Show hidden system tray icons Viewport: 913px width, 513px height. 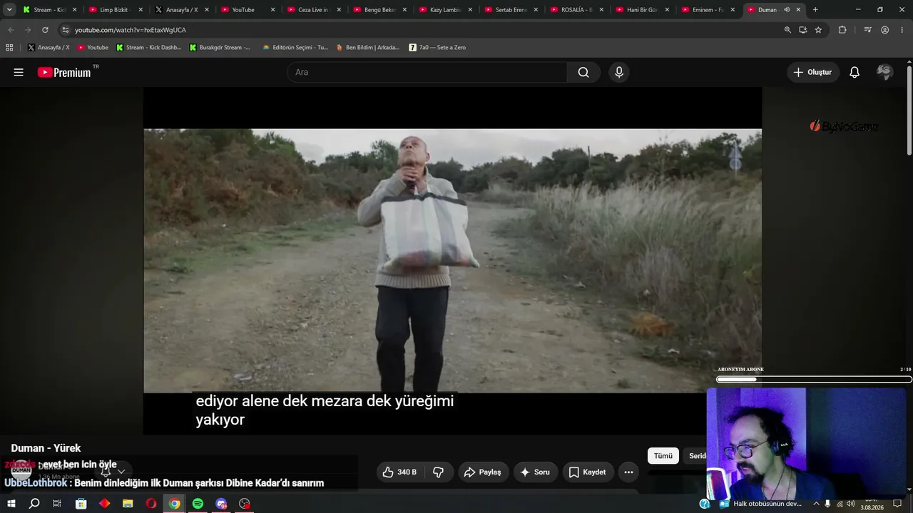[816, 504]
